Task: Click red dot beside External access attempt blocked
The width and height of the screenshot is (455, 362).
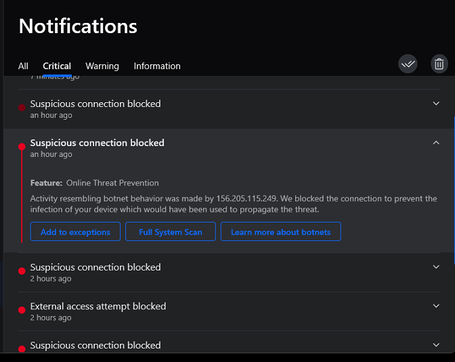Action: [22, 310]
